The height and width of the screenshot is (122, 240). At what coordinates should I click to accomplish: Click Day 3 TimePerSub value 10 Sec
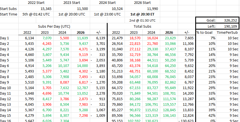point(227,49)
